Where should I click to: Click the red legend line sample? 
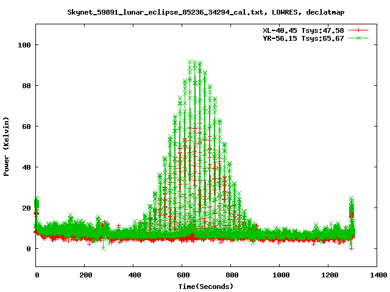click(358, 30)
